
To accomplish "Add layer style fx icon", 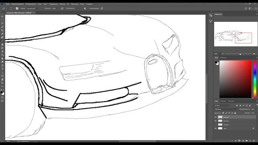I will 235,141.
